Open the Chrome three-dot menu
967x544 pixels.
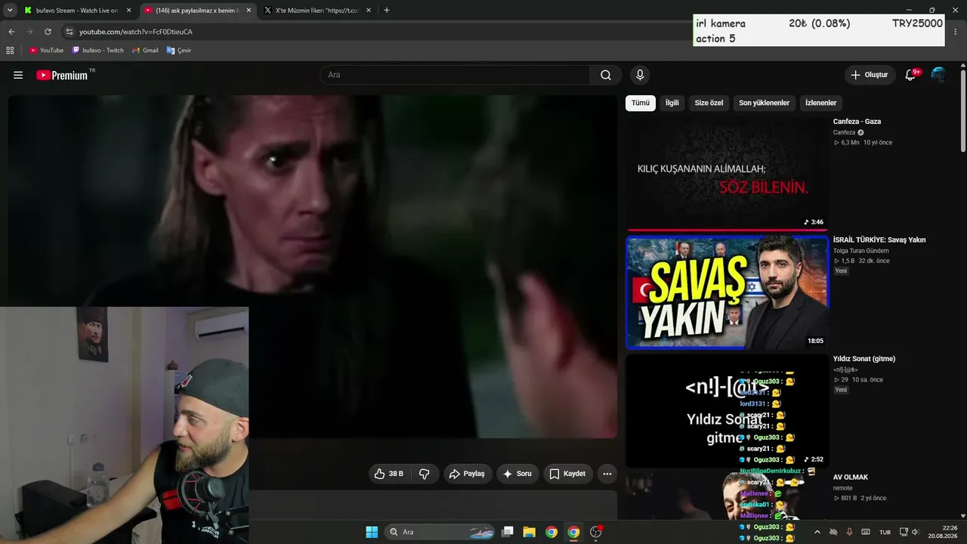pyautogui.click(x=956, y=32)
